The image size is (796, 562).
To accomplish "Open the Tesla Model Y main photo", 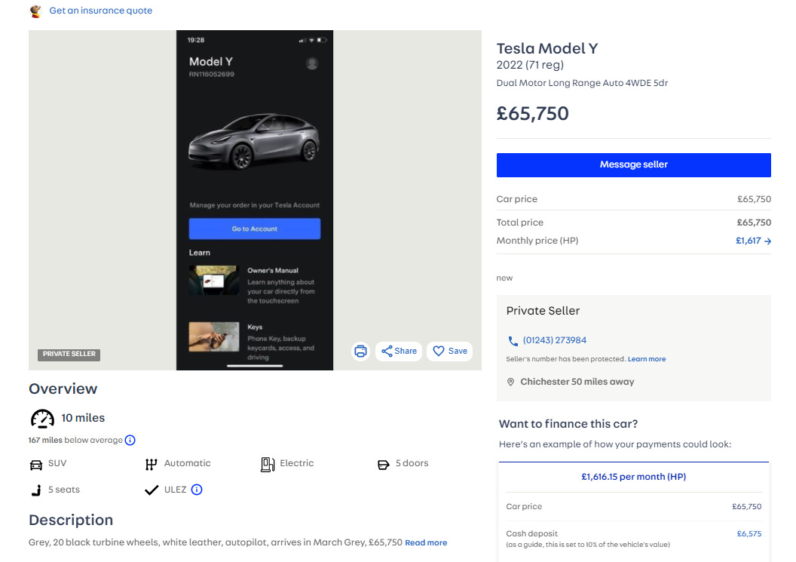I will coord(255,200).
